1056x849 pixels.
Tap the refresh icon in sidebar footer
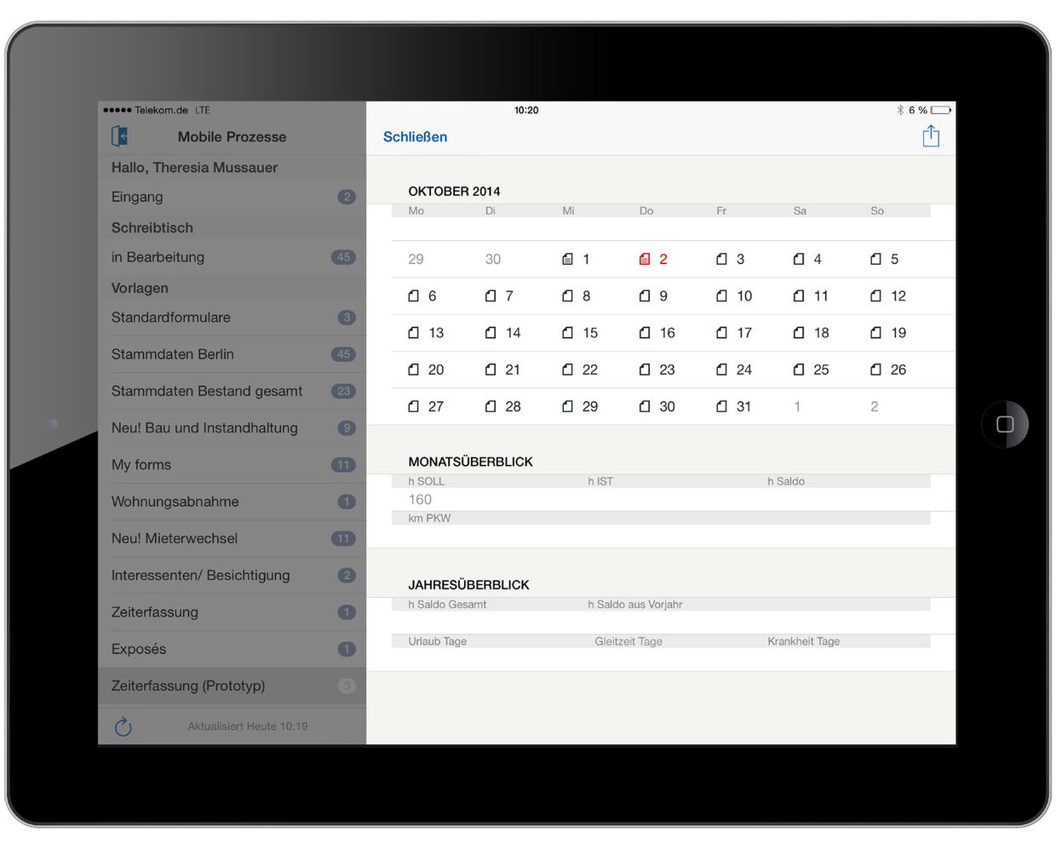point(123,726)
